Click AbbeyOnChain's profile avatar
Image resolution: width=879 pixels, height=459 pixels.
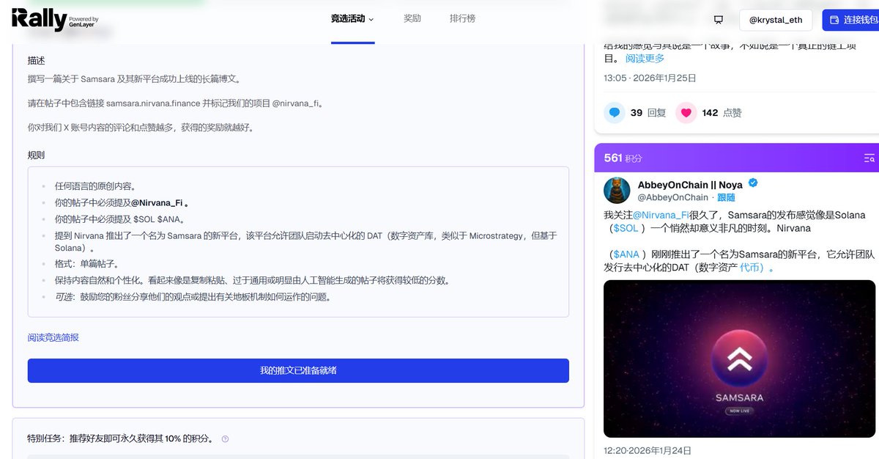(617, 190)
